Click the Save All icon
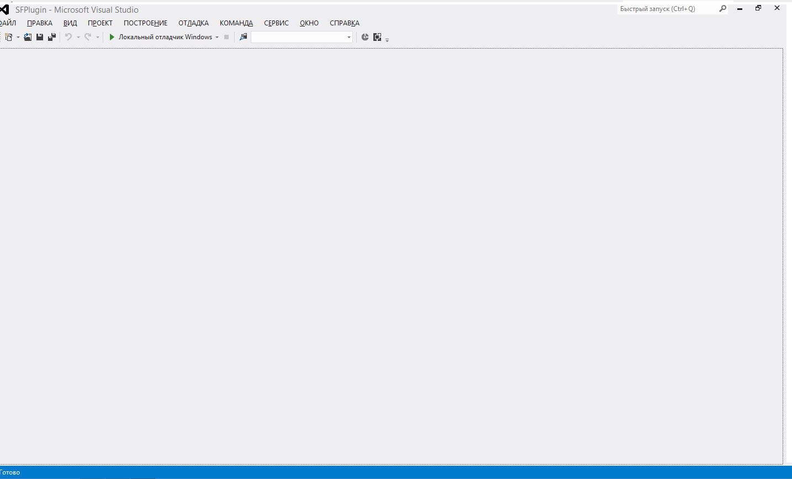Viewport: 792px width, 479px height. coord(52,37)
